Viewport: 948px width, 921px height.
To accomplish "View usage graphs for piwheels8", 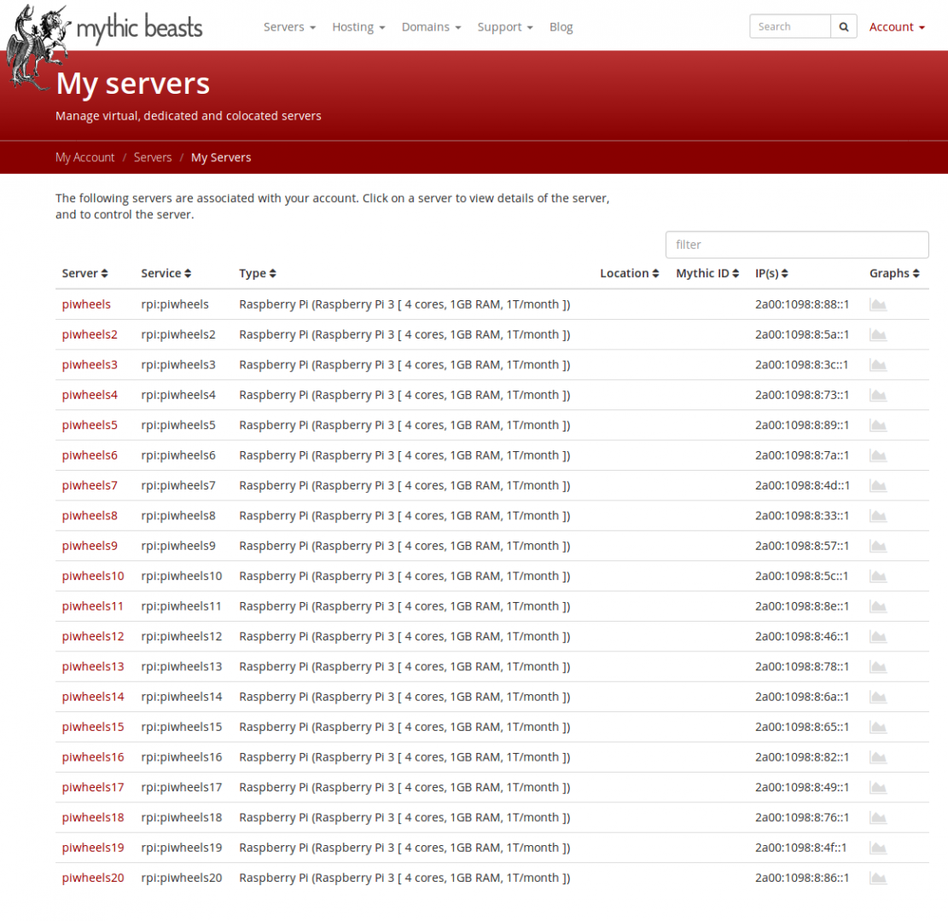I will pyautogui.click(x=878, y=515).
